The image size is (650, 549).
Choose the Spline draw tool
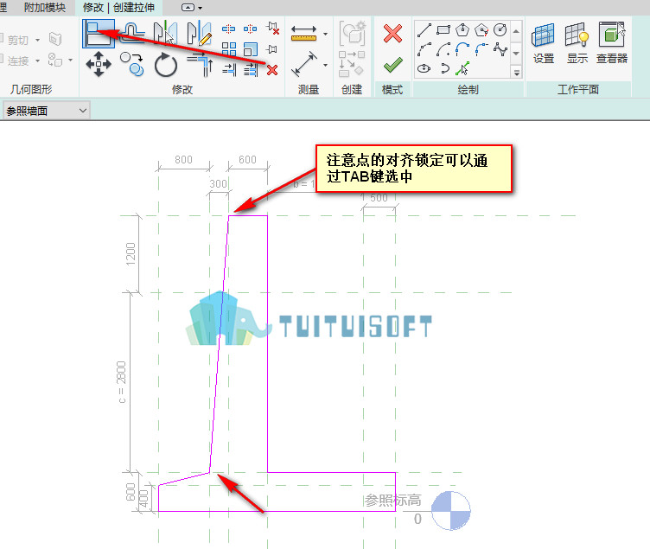click(x=500, y=49)
